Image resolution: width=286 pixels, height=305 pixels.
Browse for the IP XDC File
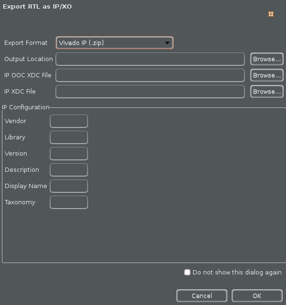[266, 92]
